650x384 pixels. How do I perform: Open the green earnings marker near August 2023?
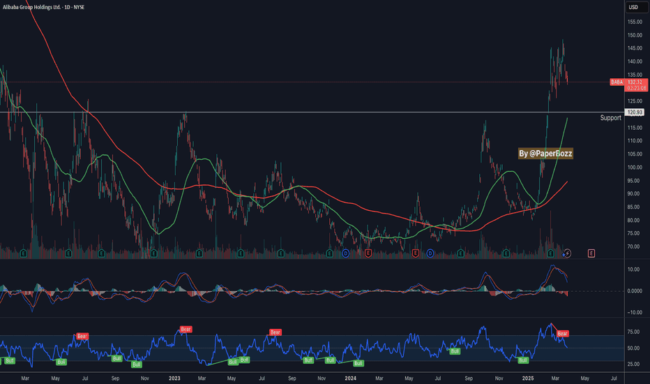coord(280,253)
